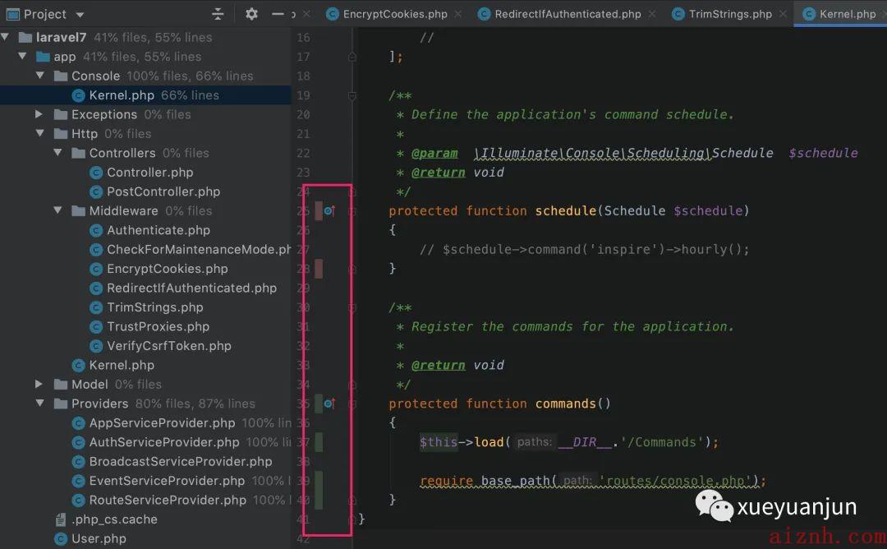Collapse the app folder arrow
Viewport: 887px width, 549px height.
(x=23, y=57)
